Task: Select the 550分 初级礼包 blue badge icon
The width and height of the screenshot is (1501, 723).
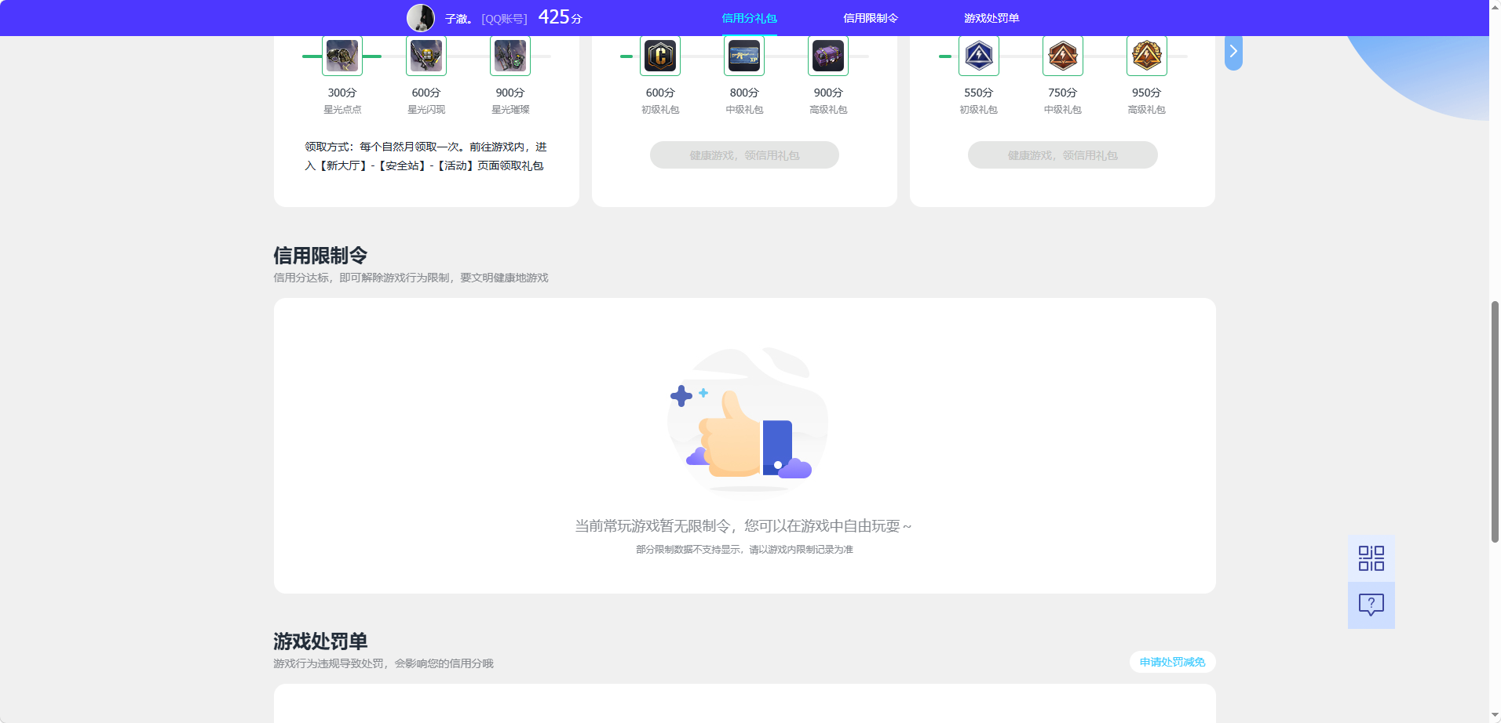Action: [979, 56]
